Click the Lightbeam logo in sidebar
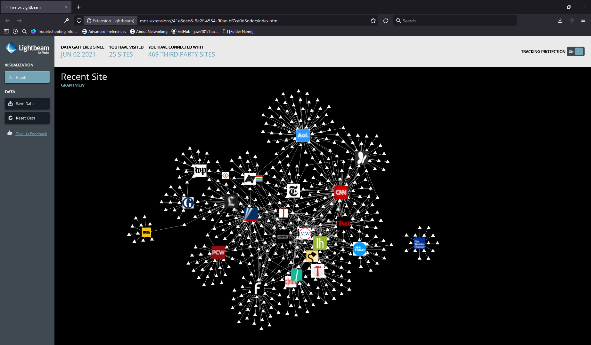The height and width of the screenshot is (345, 591). tap(27, 48)
